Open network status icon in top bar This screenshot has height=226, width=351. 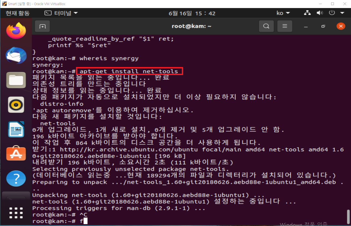307,13
